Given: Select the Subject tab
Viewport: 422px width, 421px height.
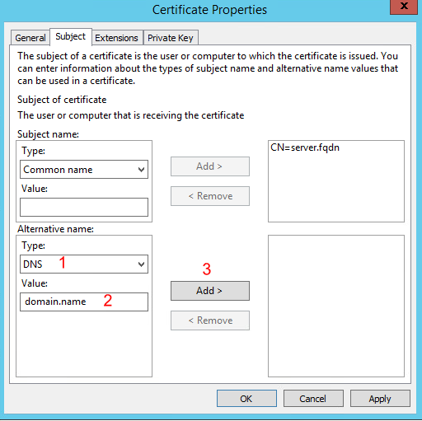Looking at the screenshot, I should pyautogui.click(x=71, y=36).
